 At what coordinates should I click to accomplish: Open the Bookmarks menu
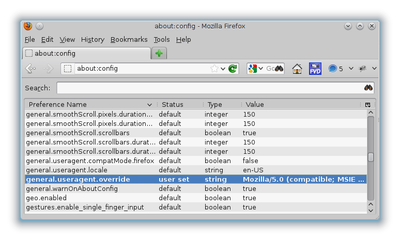129,39
